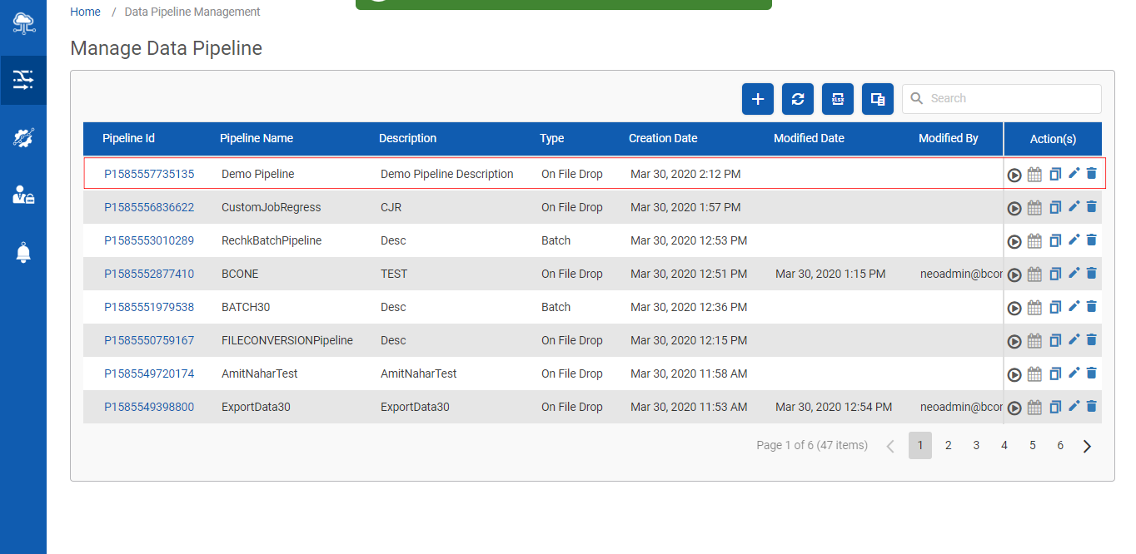The image size is (1136, 554).
Task: Click the FILECONVERSIONPipeline name cell
Action: click(x=287, y=340)
